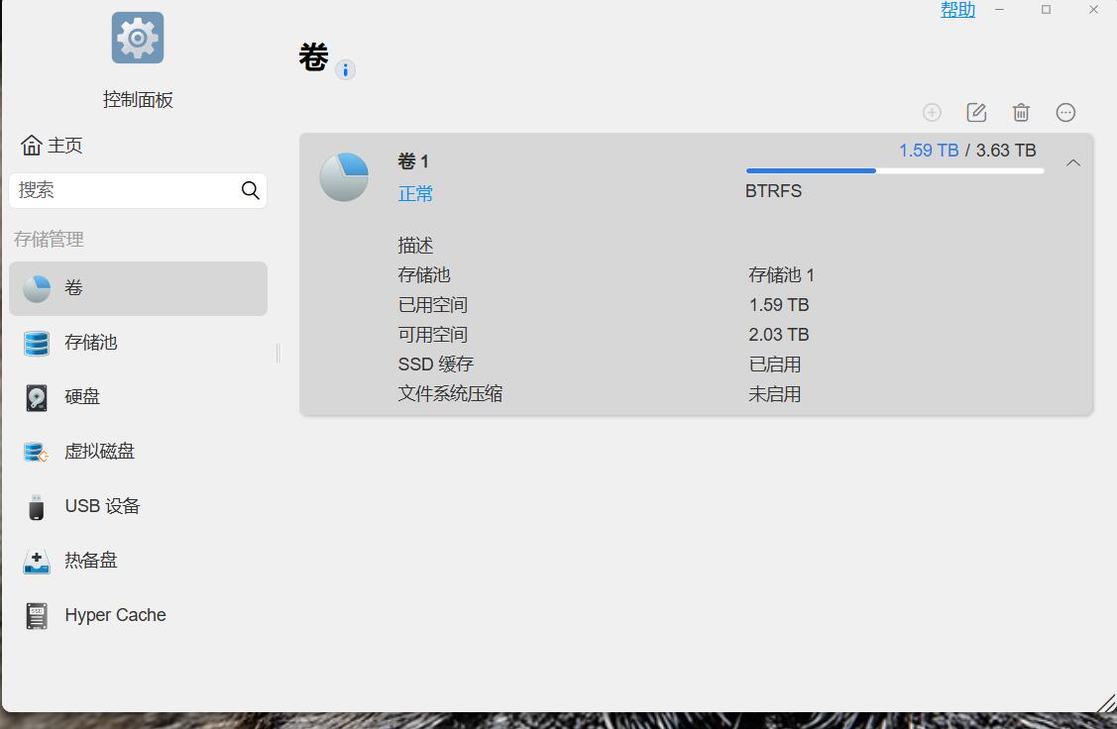The height and width of the screenshot is (729, 1117).
Task: Select 卷 in storage management menu
Action: pyautogui.click(x=138, y=288)
